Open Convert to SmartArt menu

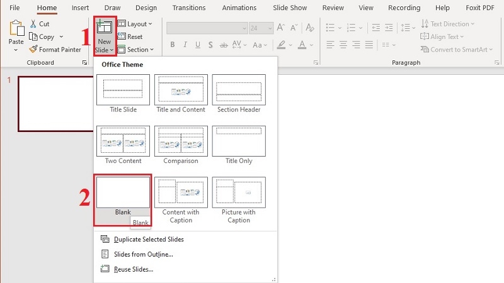(x=456, y=50)
